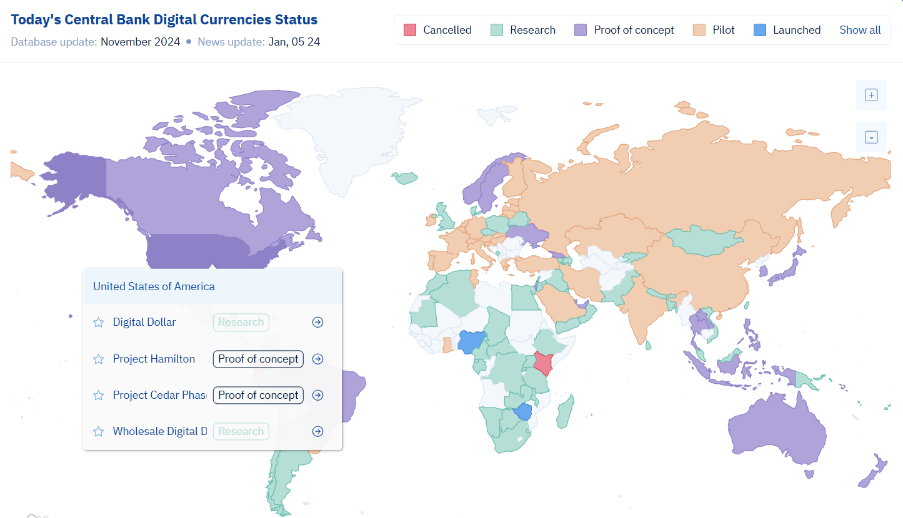This screenshot has width=903, height=518.
Task: Open Digital Dollar details arrow
Action: click(x=318, y=323)
